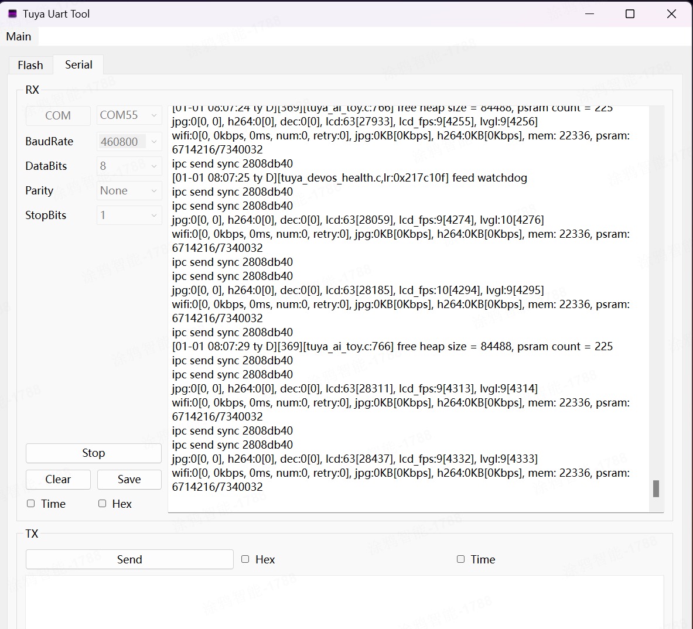The width and height of the screenshot is (693, 629).
Task: Maximize the Tuya Uart Tool window
Action: (630, 13)
